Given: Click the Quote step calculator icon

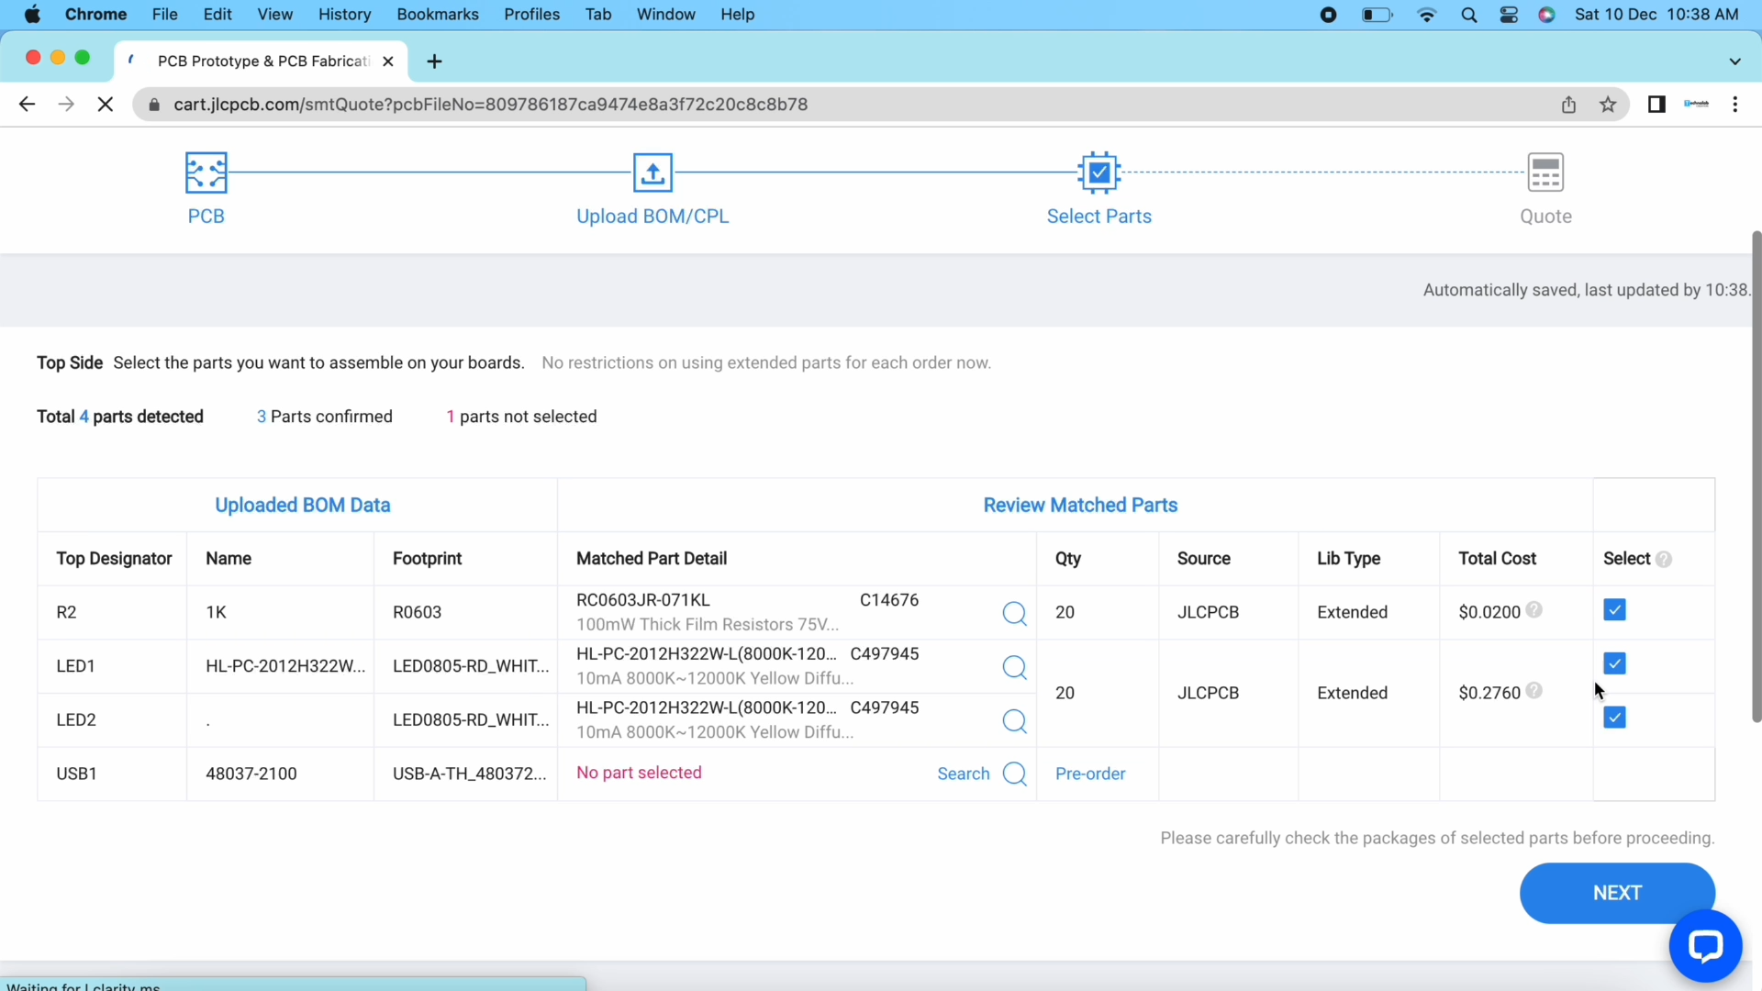Looking at the screenshot, I should pos(1545,173).
